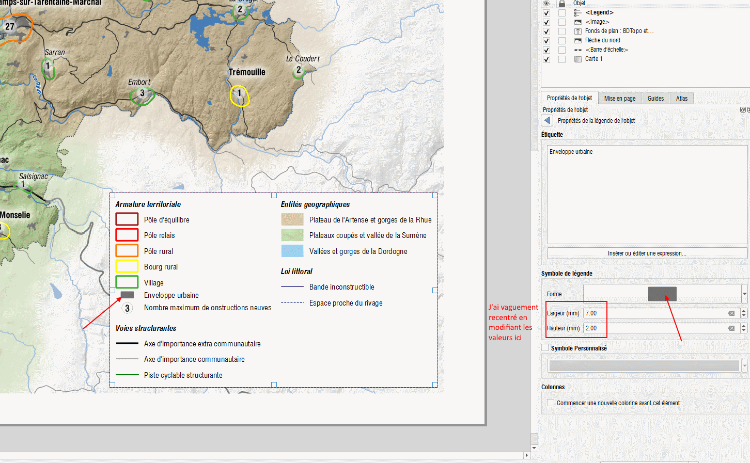The image size is (750, 463).
Task: Click 'Pôle d'équilibre' legend entry on canvas
Action: point(166,220)
